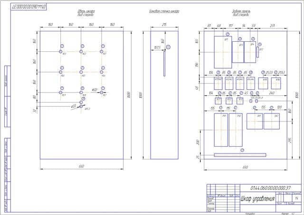This screenshot has height=215, width=304.
Task: Click the ø22 hole diameter label
Action: click(95, 90)
